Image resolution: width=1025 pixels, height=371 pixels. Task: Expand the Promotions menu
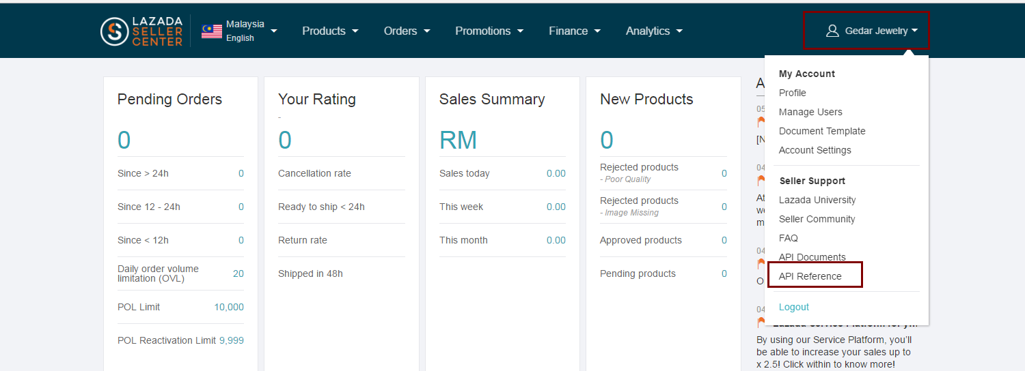tap(489, 31)
